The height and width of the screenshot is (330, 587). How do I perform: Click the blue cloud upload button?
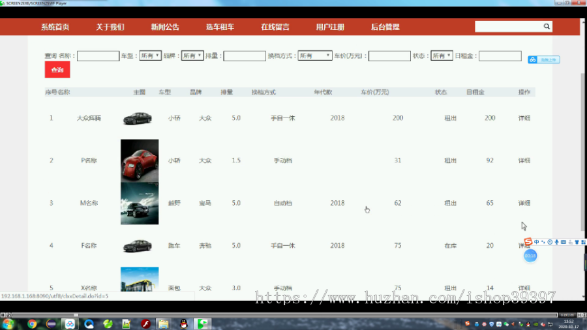pyautogui.click(x=544, y=60)
